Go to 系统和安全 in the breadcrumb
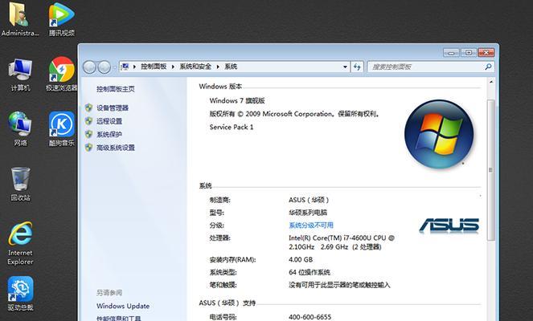533x321 pixels. pyautogui.click(x=195, y=67)
